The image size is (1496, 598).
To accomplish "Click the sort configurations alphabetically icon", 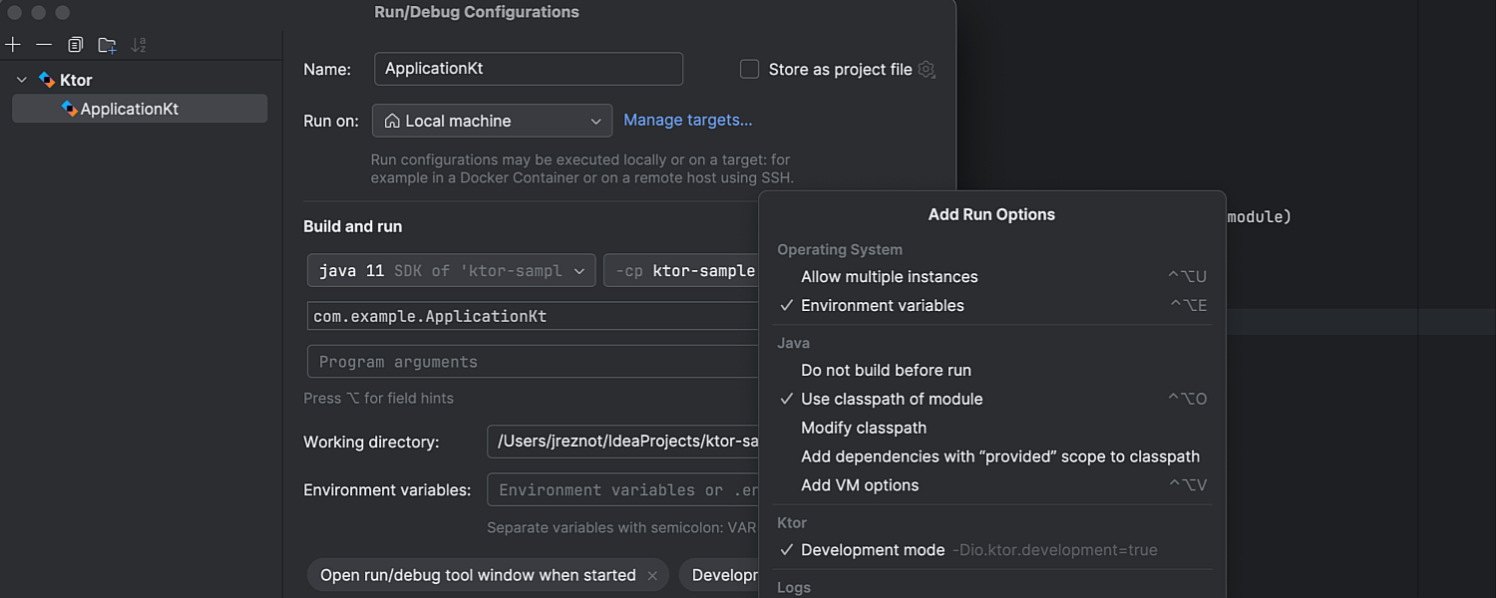I will (x=139, y=45).
